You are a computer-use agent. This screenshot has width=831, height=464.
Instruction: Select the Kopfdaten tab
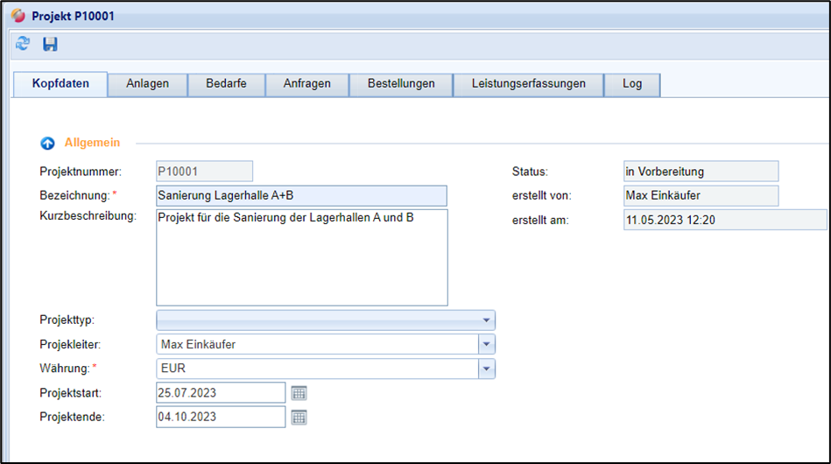coord(60,84)
